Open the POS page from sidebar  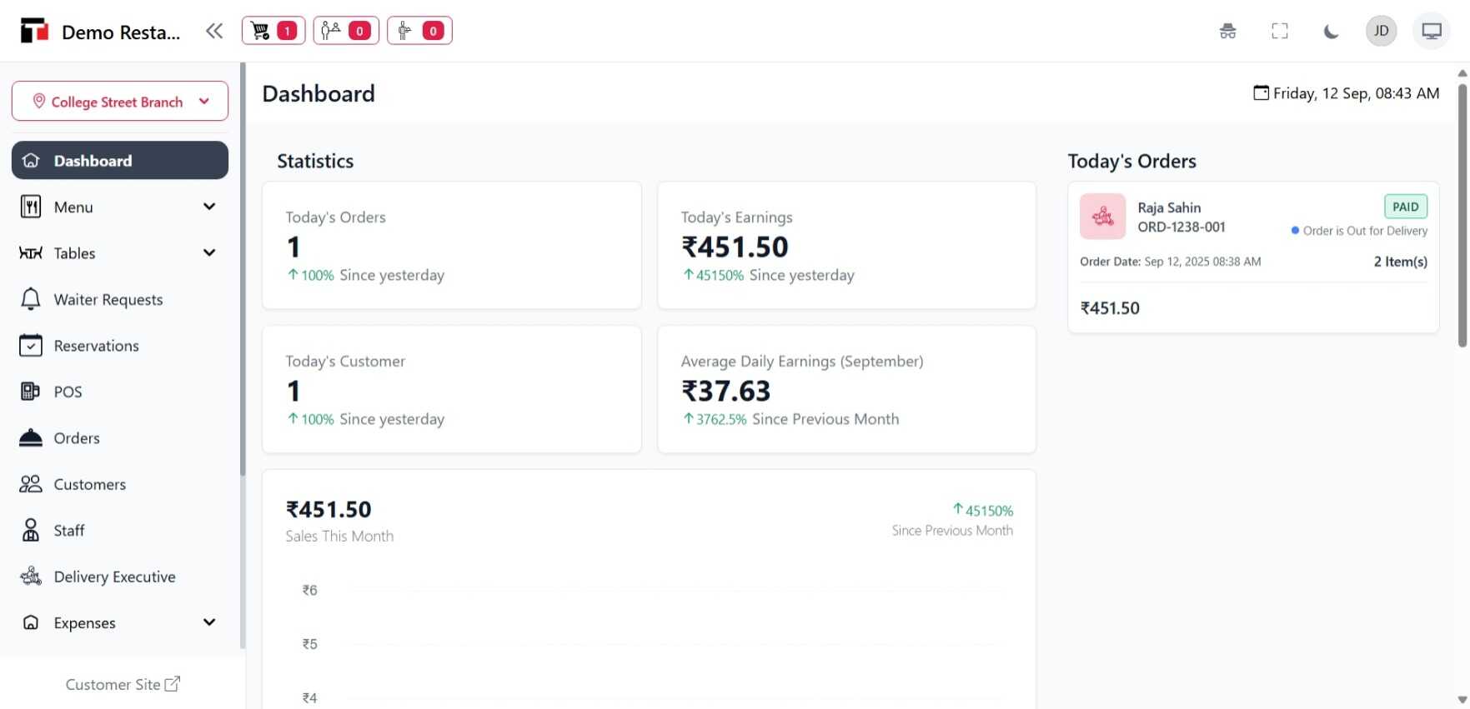click(x=68, y=392)
